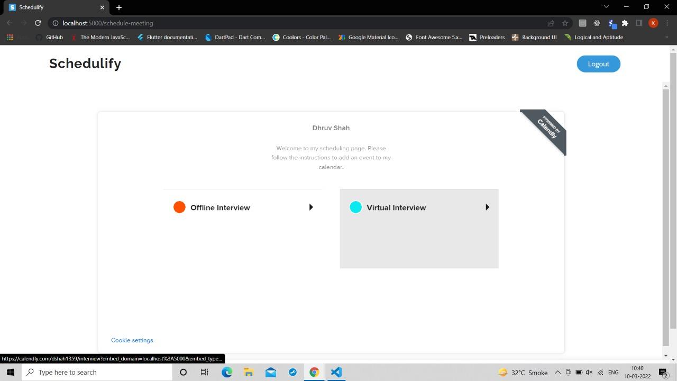Click the blue extension icon beside the puzzle
The width and height of the screenshot is (677, 381).
612,23
